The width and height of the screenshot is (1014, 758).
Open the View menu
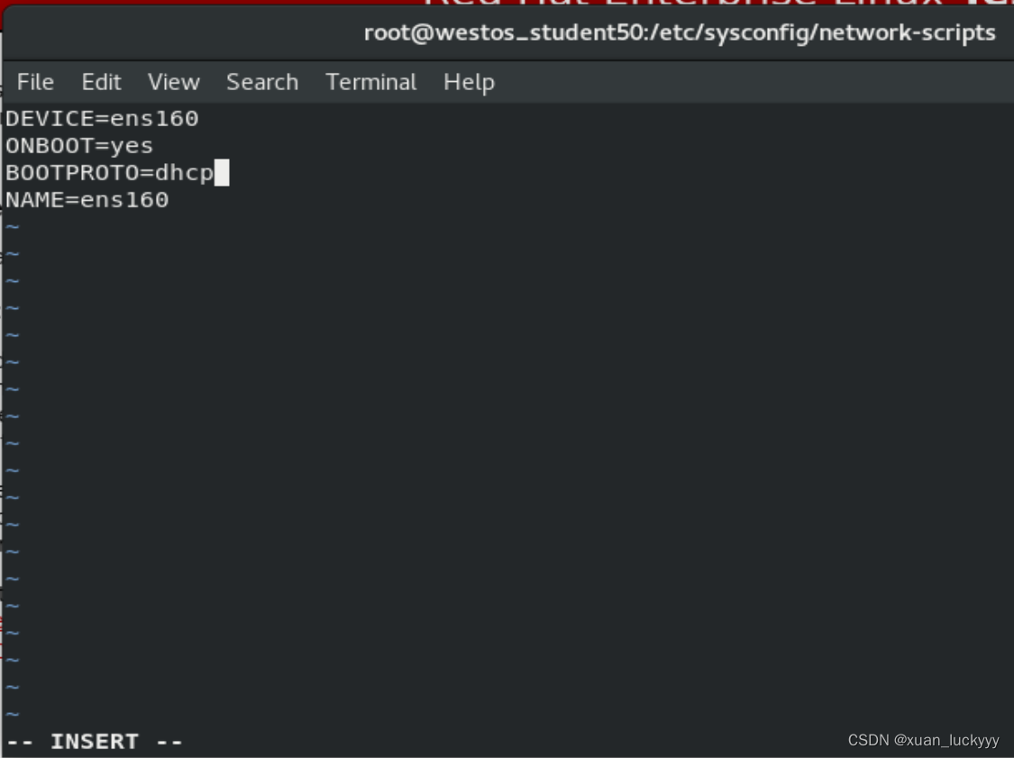[173, 82]
